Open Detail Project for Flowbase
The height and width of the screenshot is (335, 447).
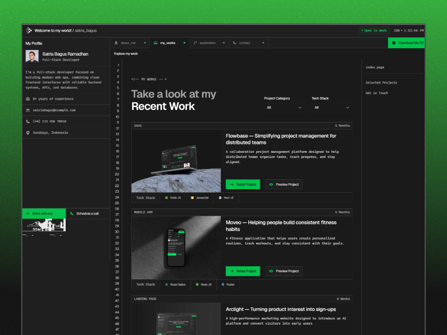(x=243, y=185)
